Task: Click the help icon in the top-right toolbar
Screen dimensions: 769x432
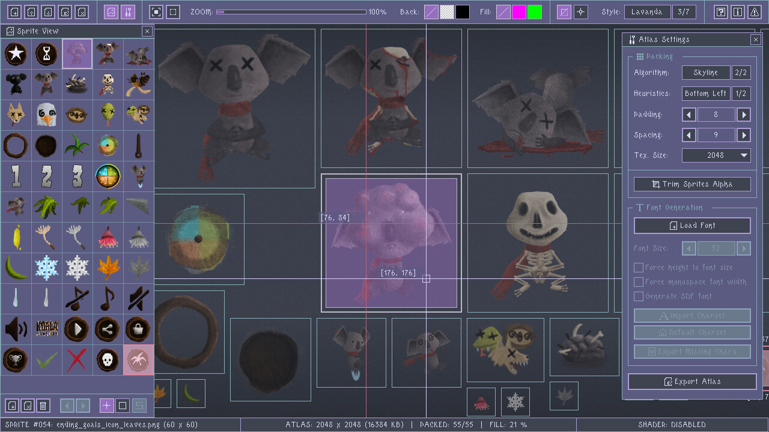Action: pyautogui.click(x=720, y=11)
